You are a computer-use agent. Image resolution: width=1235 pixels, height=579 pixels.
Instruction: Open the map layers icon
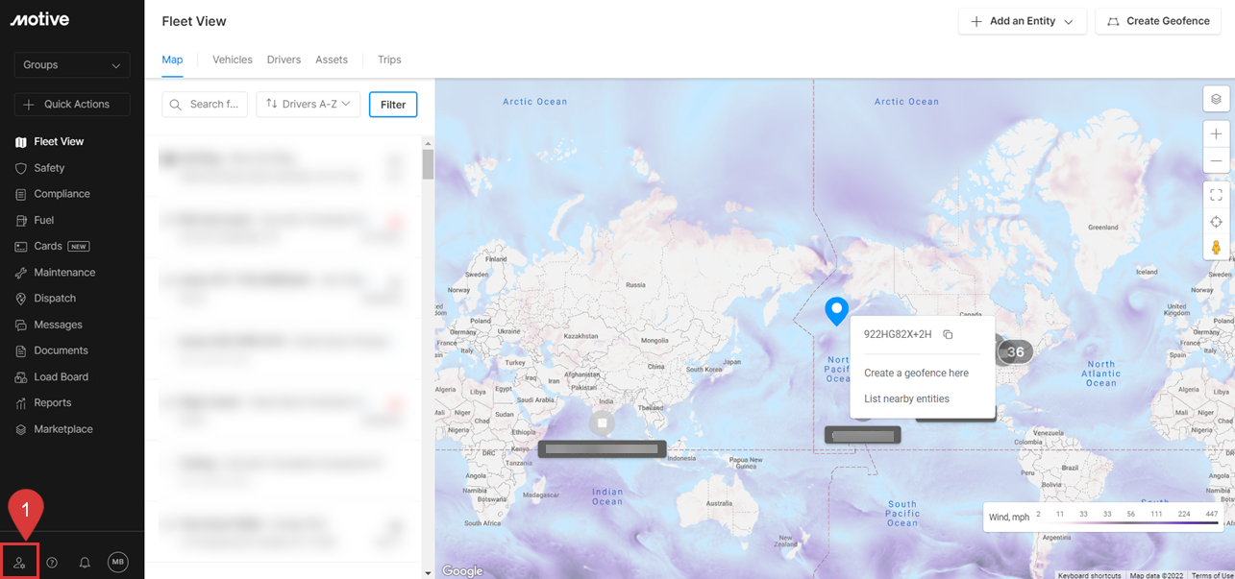[1216, 99]
